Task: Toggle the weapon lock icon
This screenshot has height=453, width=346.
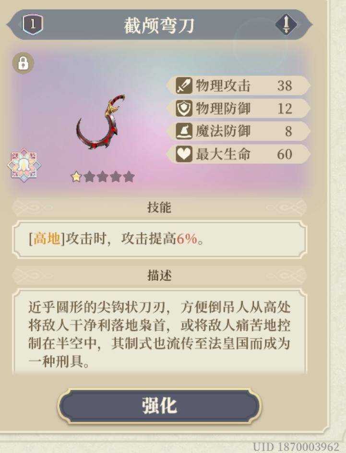Action: pyautogui.click(x=23, y=63)
